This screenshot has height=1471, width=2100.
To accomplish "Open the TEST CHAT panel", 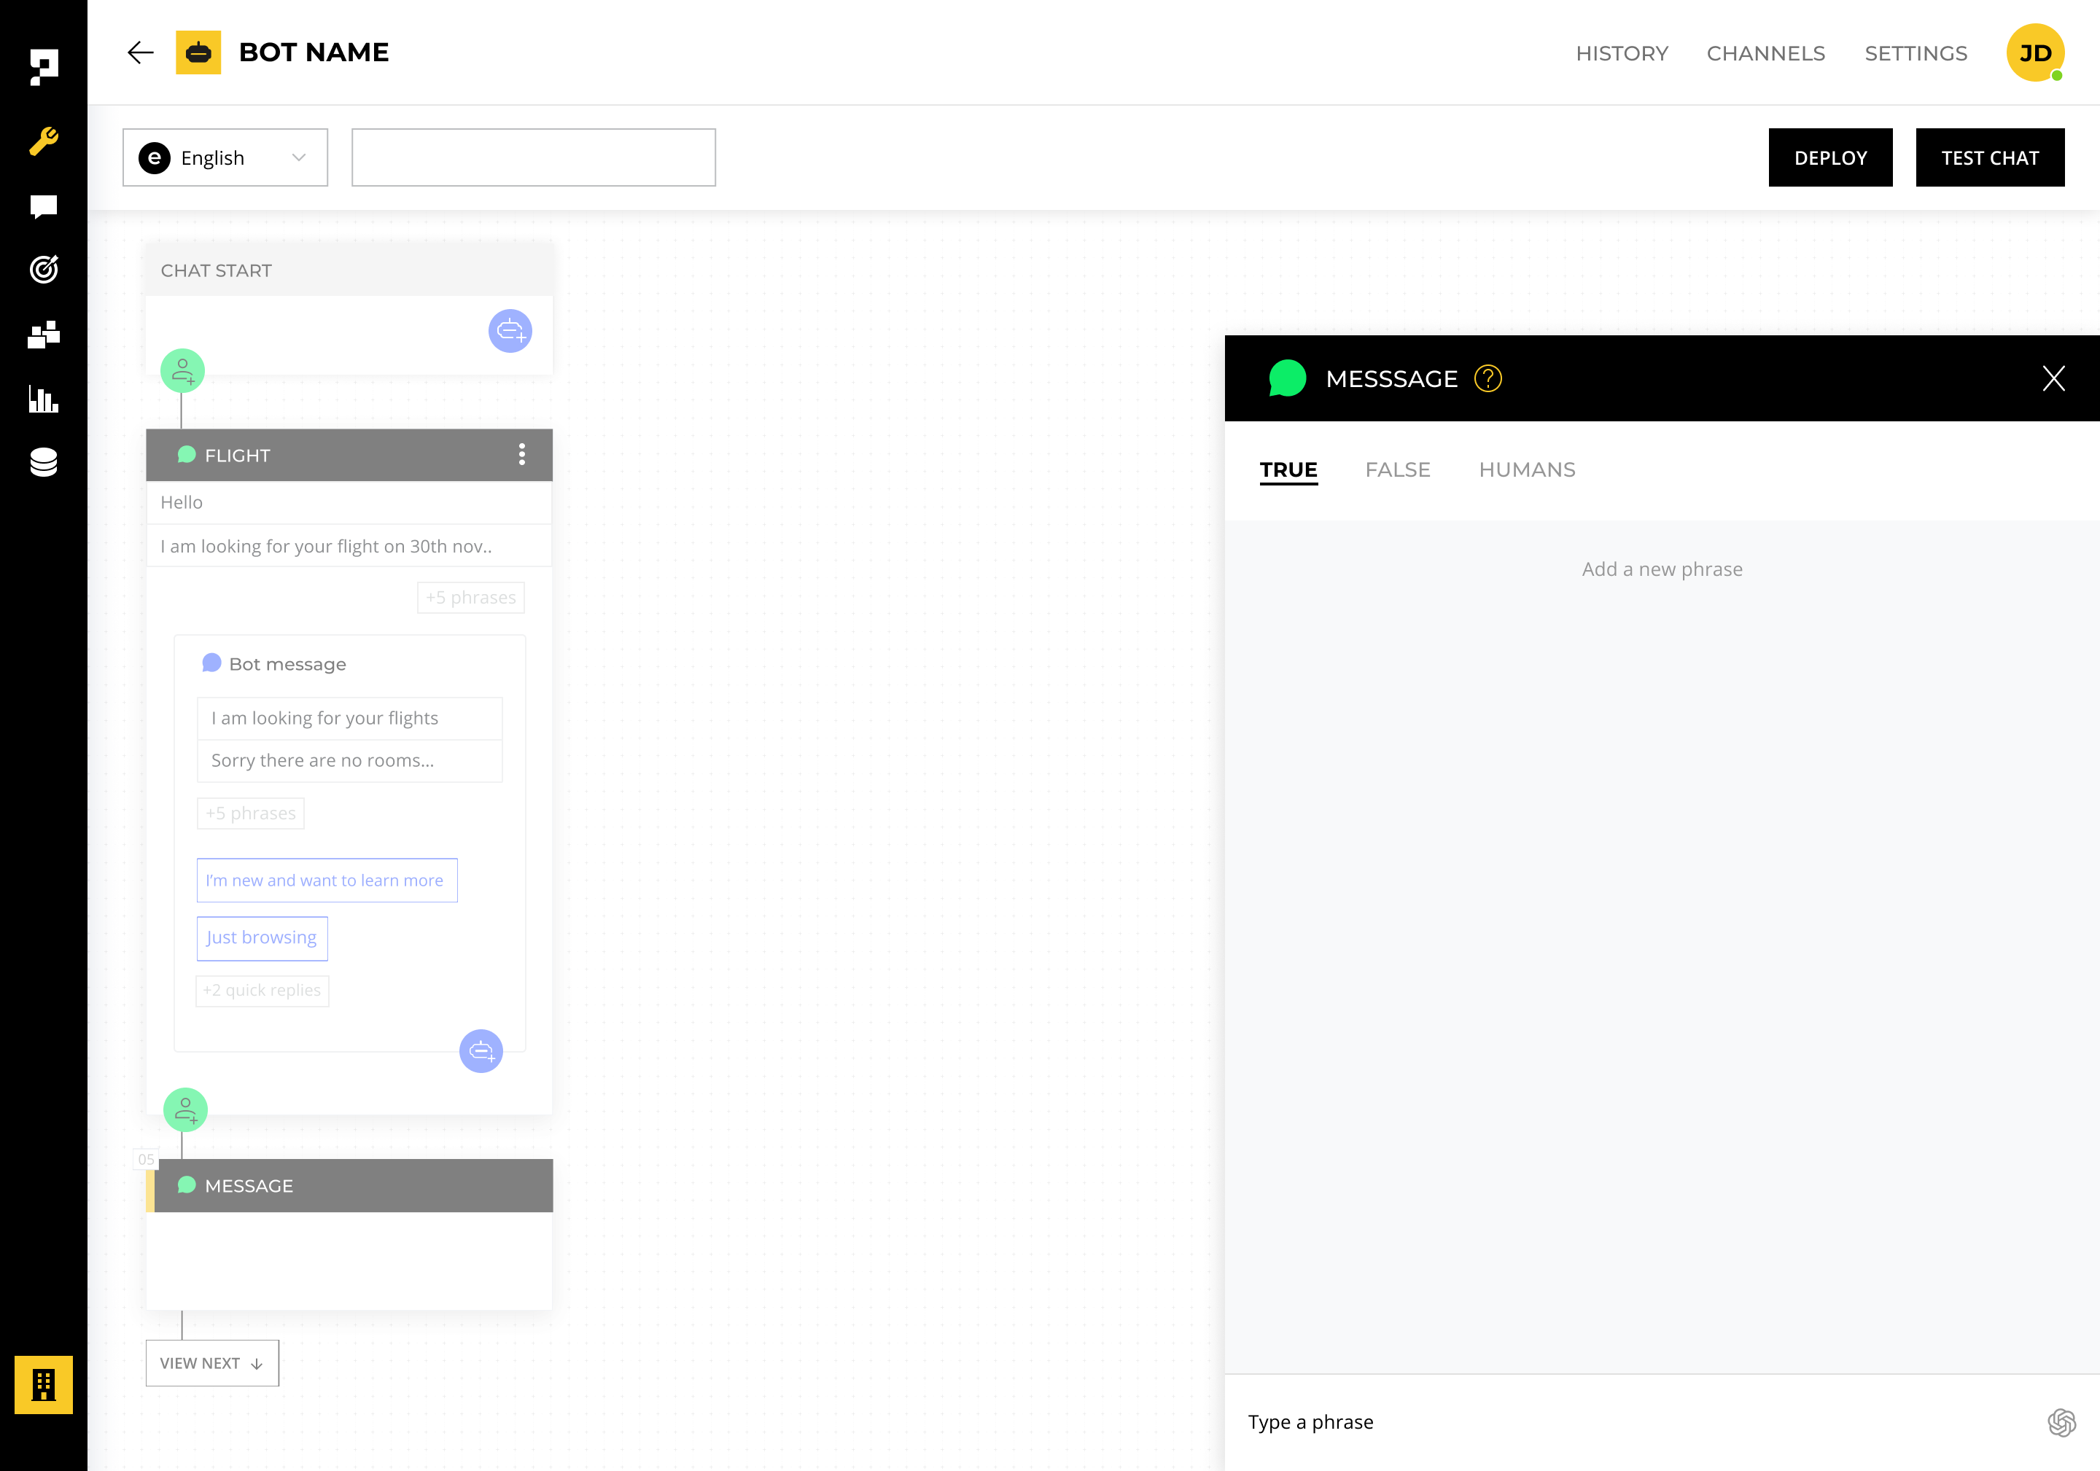I will [x=1989, y=156].
